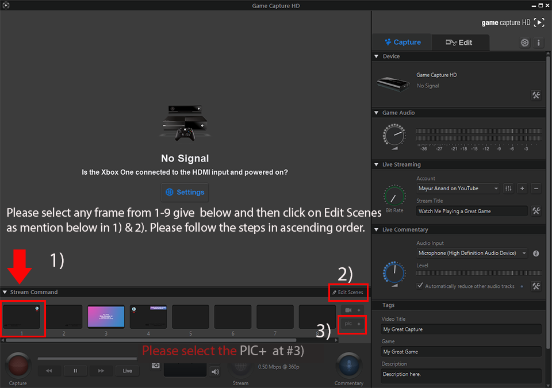
Task: Mute the speaker volume icon
Action: click(215, 371)
